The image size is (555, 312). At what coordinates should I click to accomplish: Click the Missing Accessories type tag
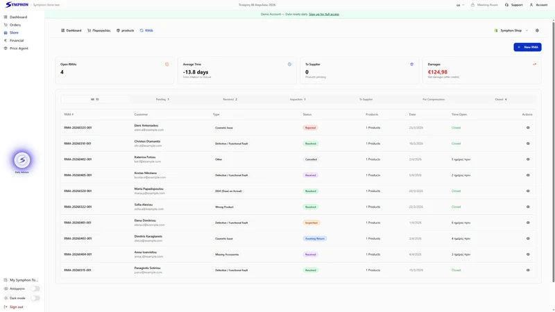coord(227,254)
